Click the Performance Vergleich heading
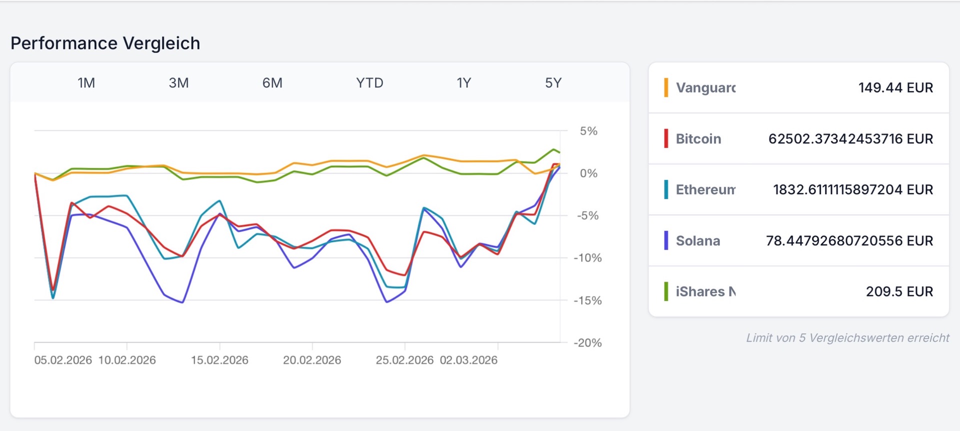This screenshot has height=431, width=960. click(105, 43)
